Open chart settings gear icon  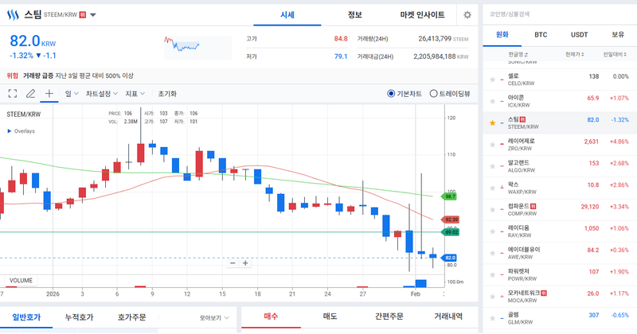[x=467, y=15]
